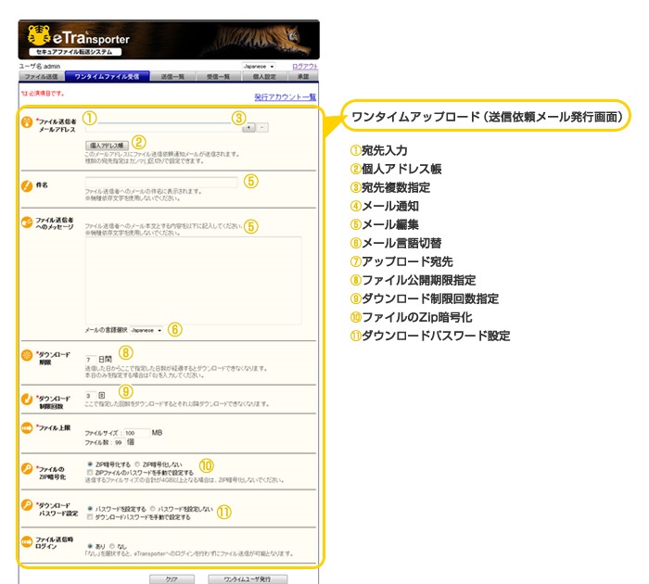Select パスワードを設定しない radio option
Screen dimensions: 649x584
(x=153, y=508)
